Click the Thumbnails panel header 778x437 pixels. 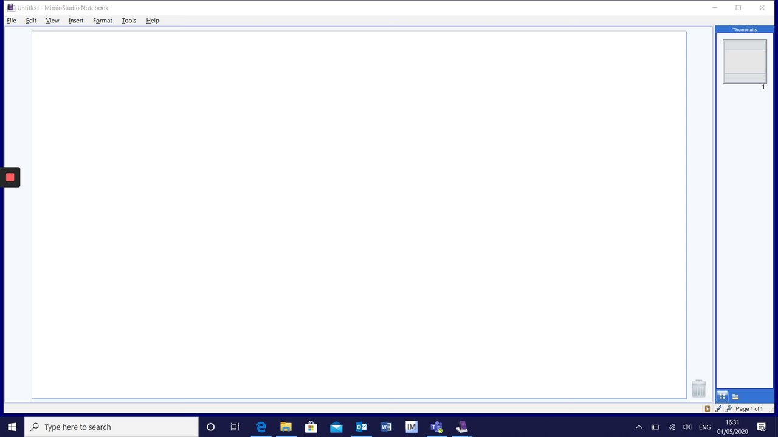pyautogui.click(x=745, y=29)
